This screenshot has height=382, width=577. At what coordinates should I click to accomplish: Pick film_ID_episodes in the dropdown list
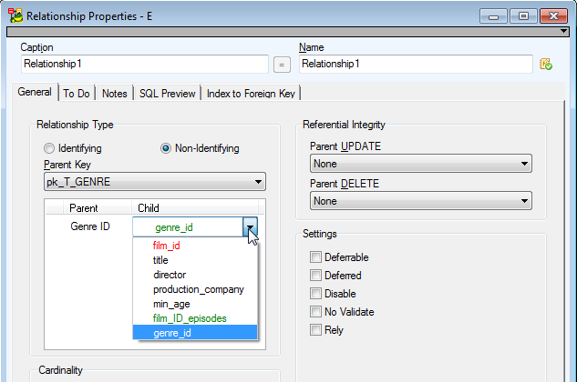click(190, 318)
